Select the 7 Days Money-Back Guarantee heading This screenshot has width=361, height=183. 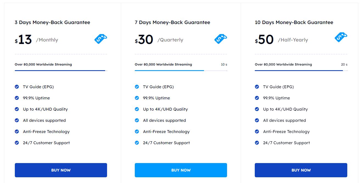click(x=172, y=22)
